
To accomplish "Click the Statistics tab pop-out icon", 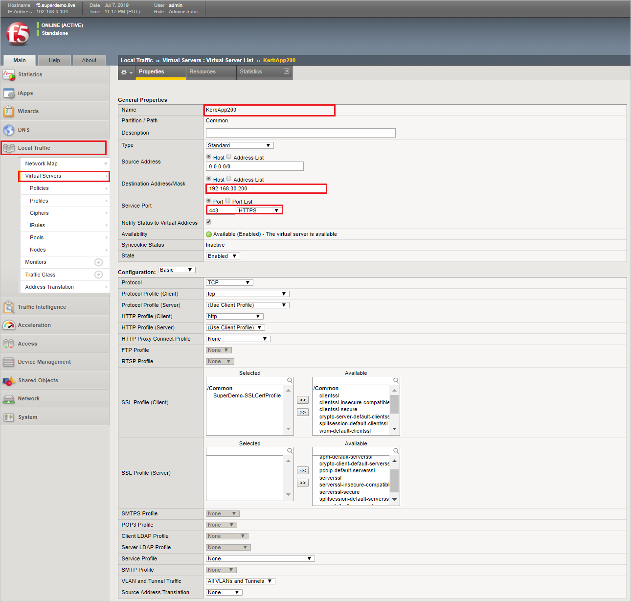I will pos(287,71).
